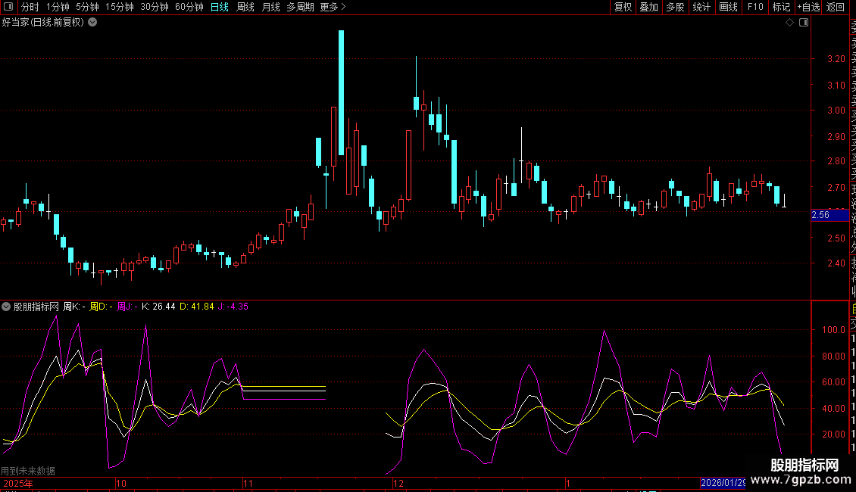Switch to the 分时 time-share view

[30, 7]
